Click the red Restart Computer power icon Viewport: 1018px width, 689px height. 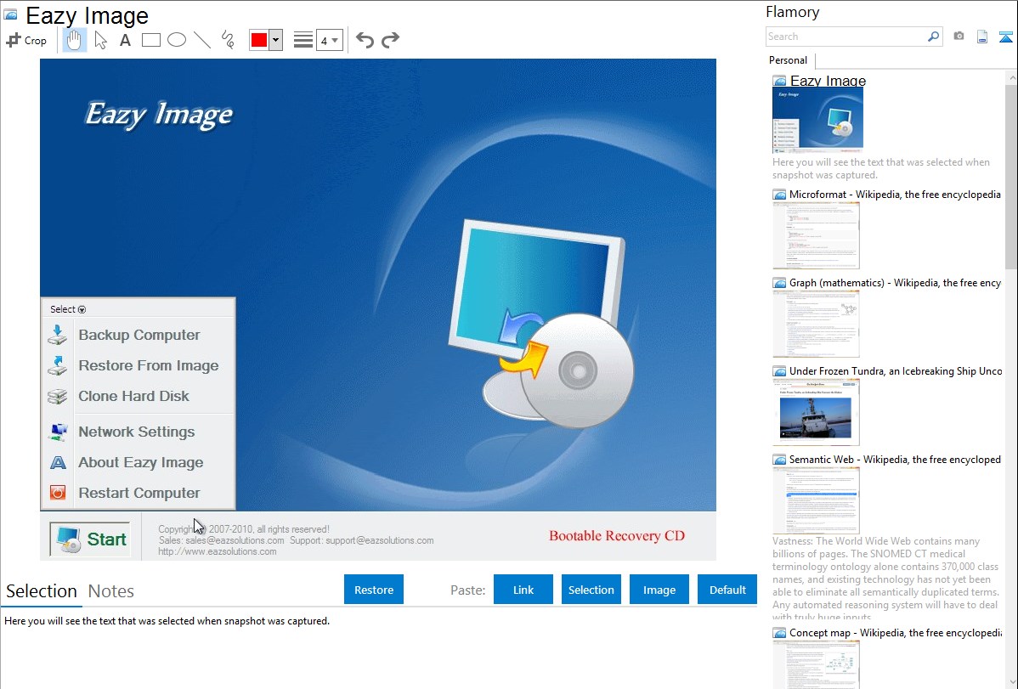[58, 493]
